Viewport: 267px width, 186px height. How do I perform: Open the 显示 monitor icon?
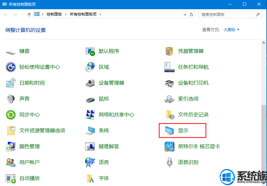[x=170, y=131]
